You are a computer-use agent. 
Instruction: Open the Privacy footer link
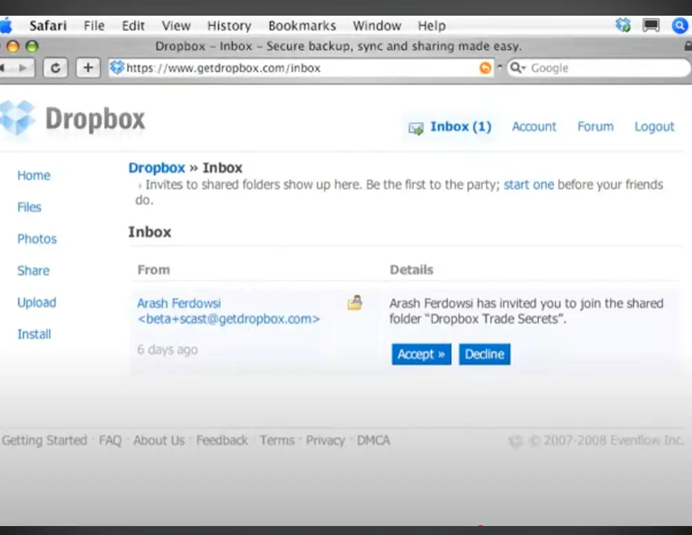coord(325,440)
